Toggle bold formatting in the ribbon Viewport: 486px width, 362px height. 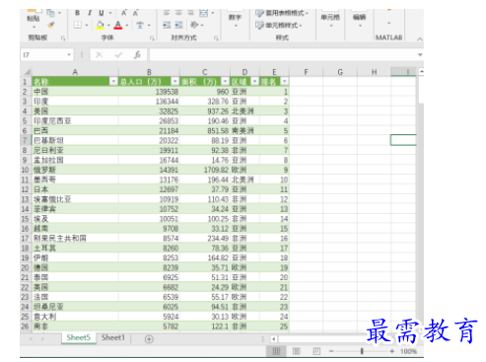coord(77,13)
